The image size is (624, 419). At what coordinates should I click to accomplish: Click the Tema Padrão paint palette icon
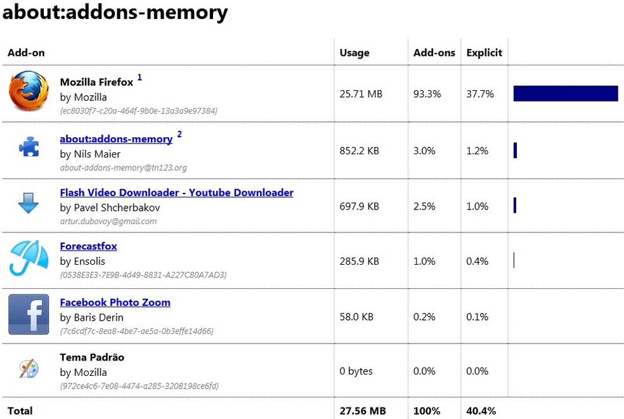tap(29, 369)
